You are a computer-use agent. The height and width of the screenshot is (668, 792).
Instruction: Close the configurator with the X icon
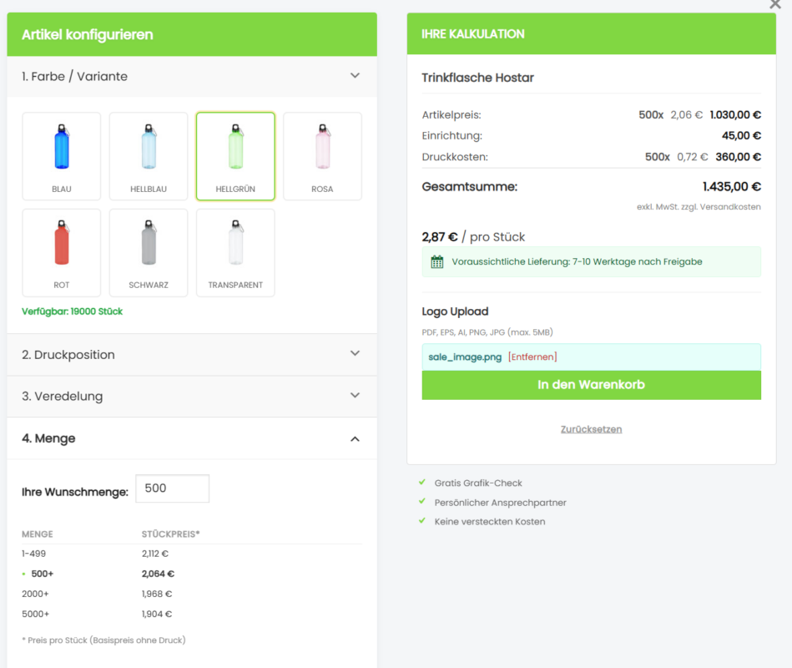click(x=774, y=5)
